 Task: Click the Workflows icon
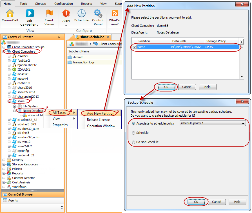point(9,187)
